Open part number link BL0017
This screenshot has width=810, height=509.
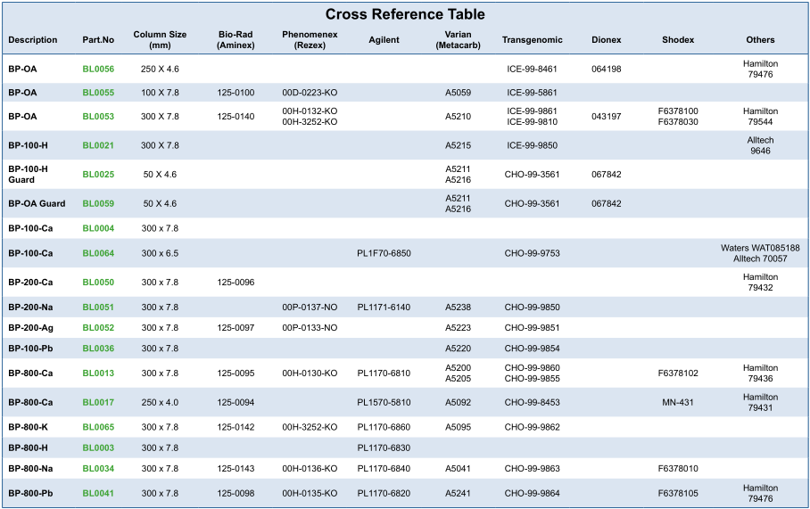(x=98, y=403)
